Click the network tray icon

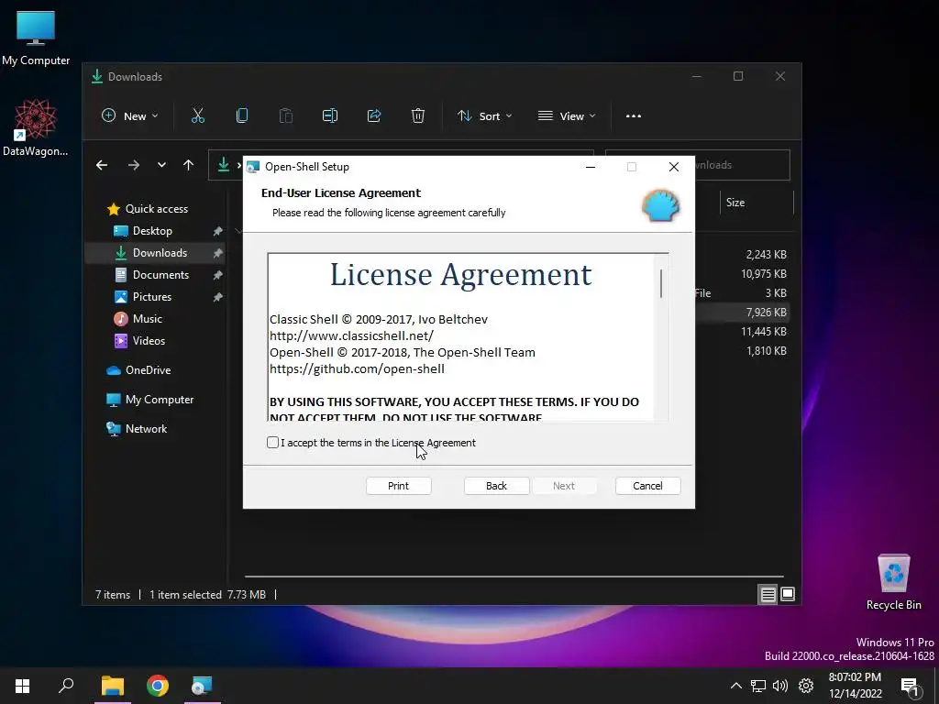(x=758, y=686)
